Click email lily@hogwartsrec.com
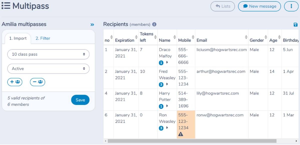Screen dimensions: 300x145 click(218, 93)
